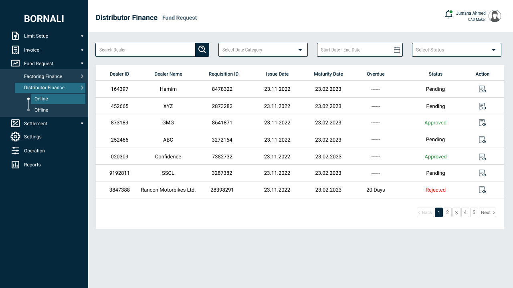Image resolution: width=513 pixels, height=288 pixels.
Task: Open the Settings menu item
Action: [x=33, y=137]
